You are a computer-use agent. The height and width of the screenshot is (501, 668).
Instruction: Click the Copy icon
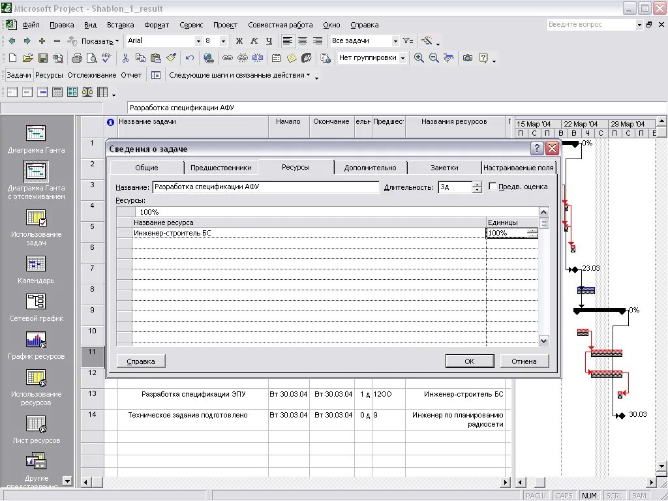pos(140,58)
